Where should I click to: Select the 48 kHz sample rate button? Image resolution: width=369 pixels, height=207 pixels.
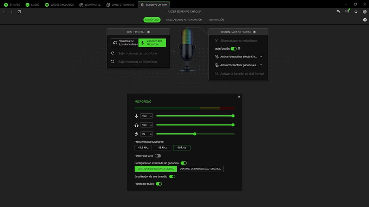(162, 148)
